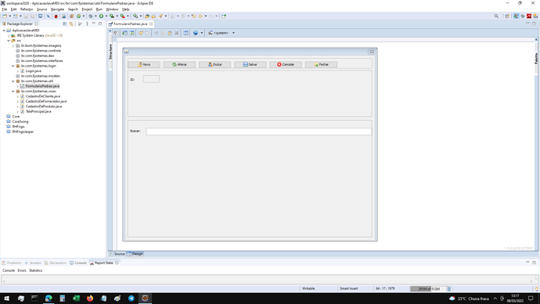Toggle Link with Editor in Package Explorer
The height and width of the screenshot is (304, 540).
click(x=71, y=24)
